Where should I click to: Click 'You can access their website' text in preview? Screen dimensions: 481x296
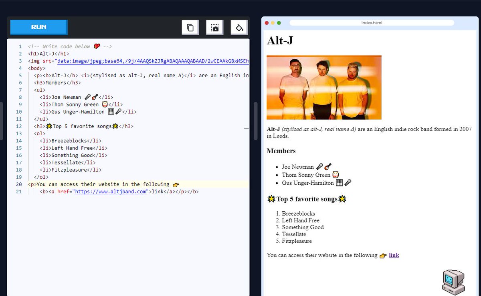(322, 255)
